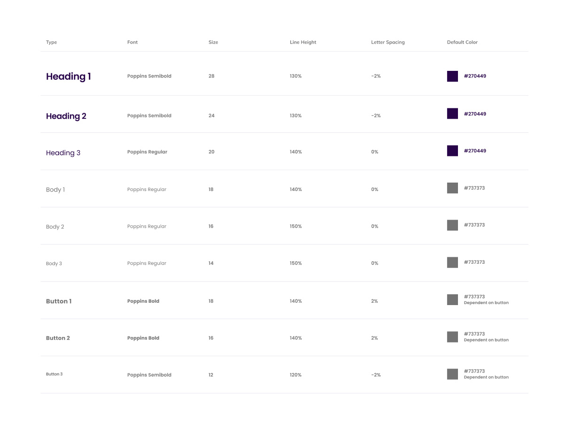Click the "Body 1" type sample
566x444 pixels.
(55, 190)
